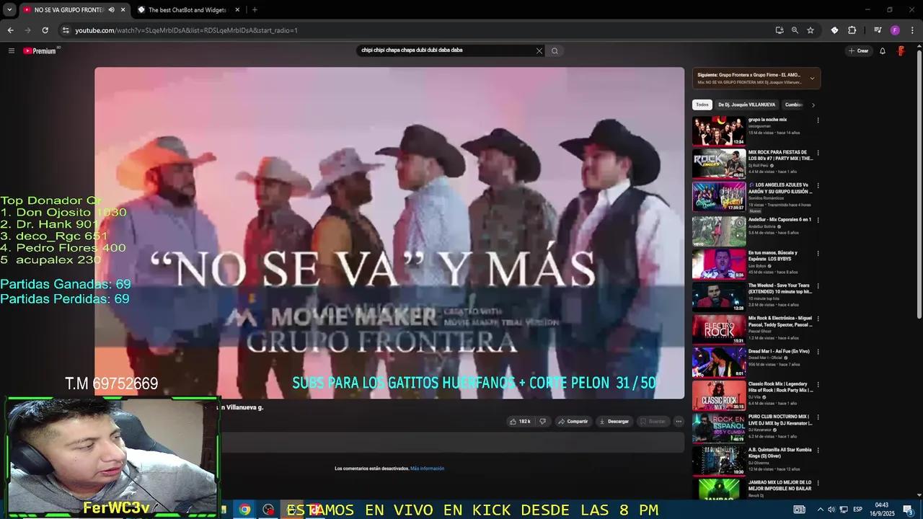Click the Compartir share button
The height and width of the screenshot is (519, 923).
573,421
